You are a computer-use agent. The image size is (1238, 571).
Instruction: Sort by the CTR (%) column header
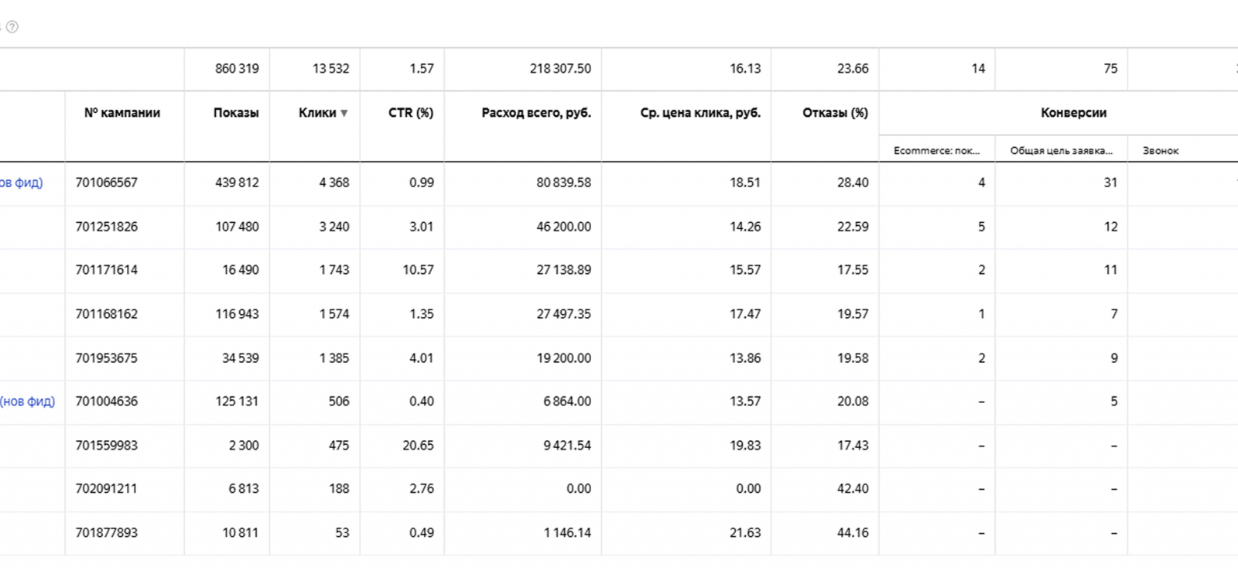(410, 113)
